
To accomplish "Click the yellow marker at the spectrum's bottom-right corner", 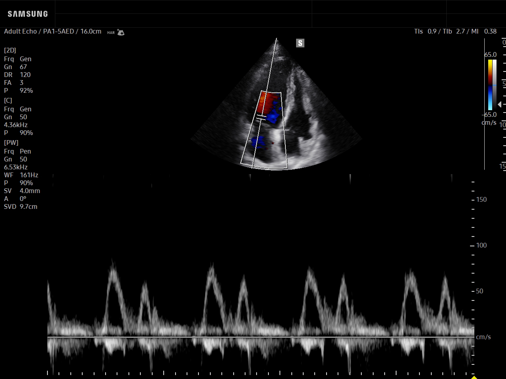I will pos(474,377).
